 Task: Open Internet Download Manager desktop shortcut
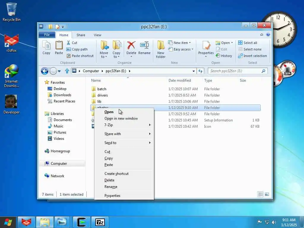[12, 76]
